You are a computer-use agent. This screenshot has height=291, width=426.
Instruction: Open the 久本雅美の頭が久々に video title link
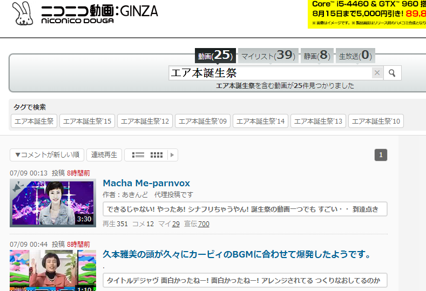pyautogui.click(x=236, y=255)
